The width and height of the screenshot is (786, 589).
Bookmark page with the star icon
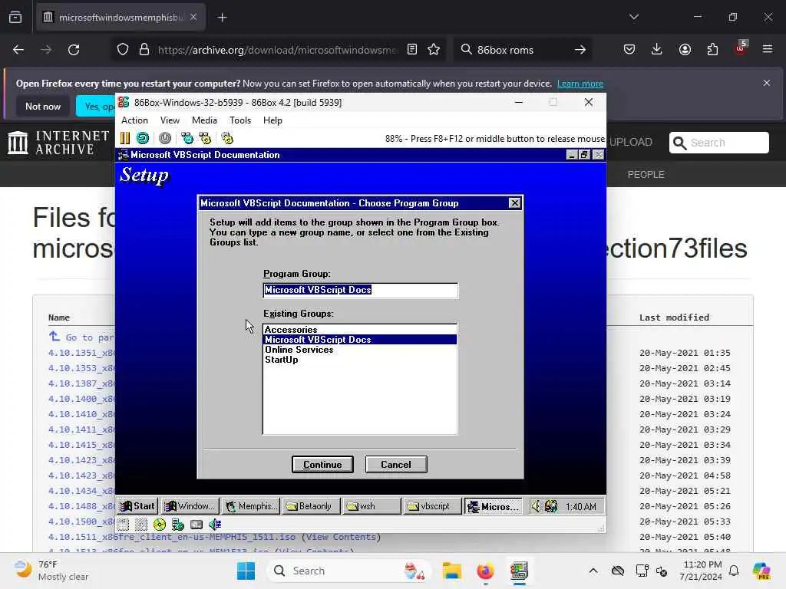coord(434,49)
